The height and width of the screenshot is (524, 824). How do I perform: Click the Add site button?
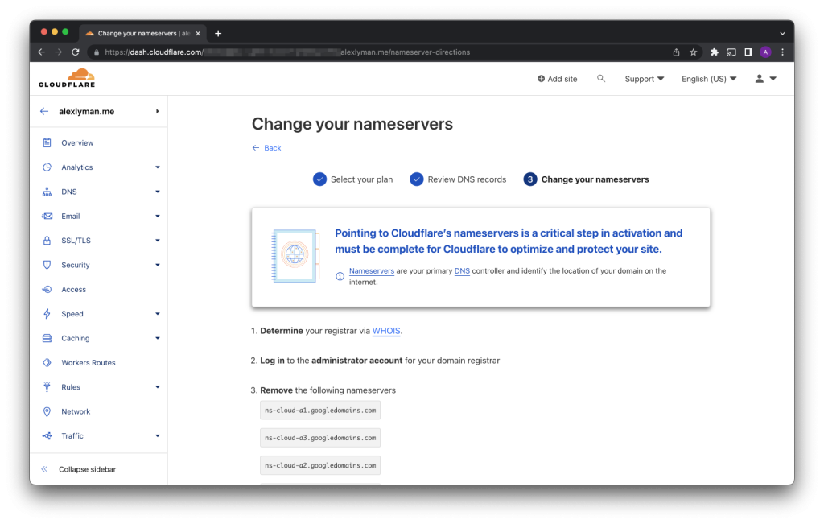click(x=557, y=79)
